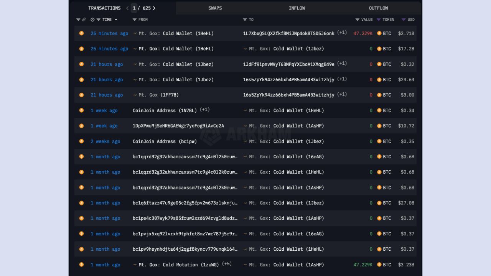The height and width of the screenshot is (276, 491).
Task: Click the $10.72 USD amount
Action: click(x=406, y=126)
